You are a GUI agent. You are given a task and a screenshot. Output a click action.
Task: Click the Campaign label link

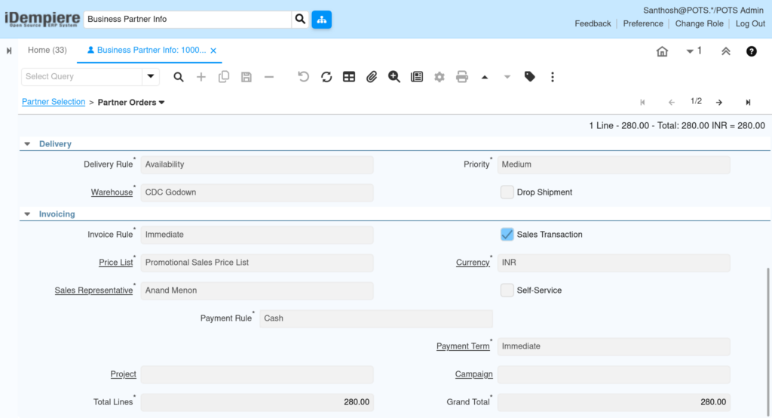click(473, 374)
